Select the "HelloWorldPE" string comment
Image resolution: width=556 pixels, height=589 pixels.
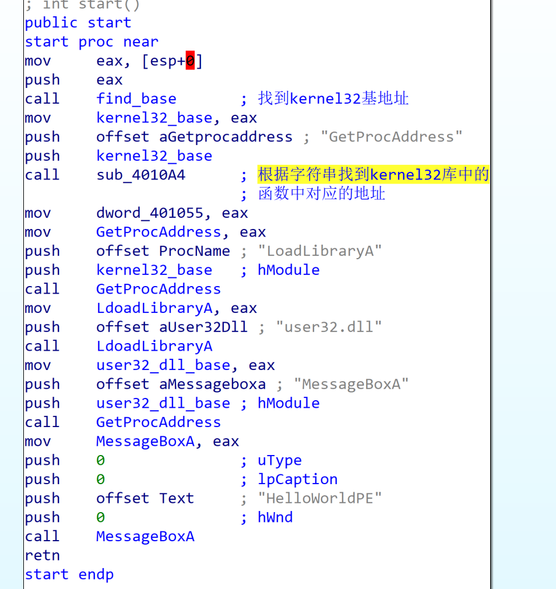coord(320,499)
